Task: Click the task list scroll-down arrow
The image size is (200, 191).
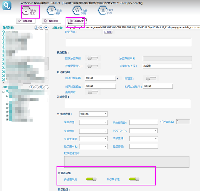Action: (x=47, y=79)
